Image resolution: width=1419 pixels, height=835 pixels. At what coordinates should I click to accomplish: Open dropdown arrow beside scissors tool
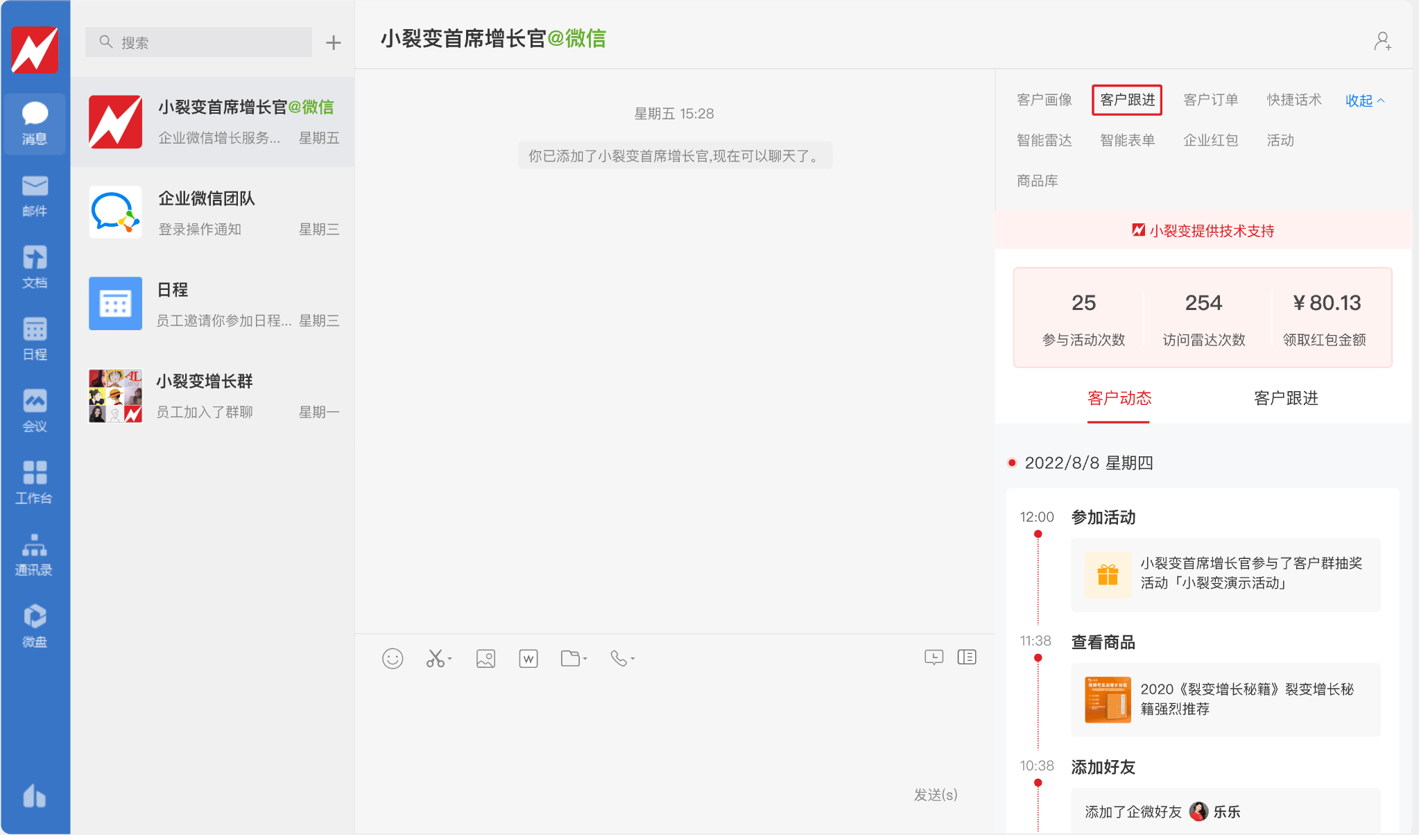tap(450, 659)
